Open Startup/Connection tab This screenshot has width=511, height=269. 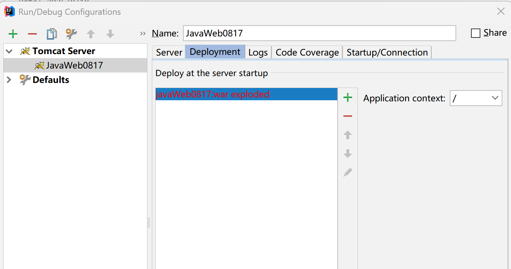(x=387, y=52)
